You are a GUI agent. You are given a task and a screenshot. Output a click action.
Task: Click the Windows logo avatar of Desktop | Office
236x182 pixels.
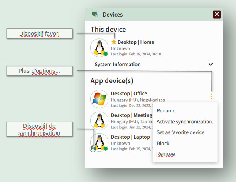tap(99, 99)
